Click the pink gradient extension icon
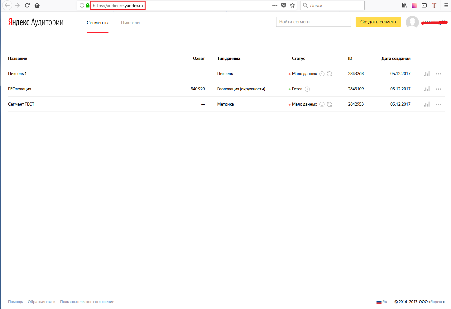 [414, 5]
